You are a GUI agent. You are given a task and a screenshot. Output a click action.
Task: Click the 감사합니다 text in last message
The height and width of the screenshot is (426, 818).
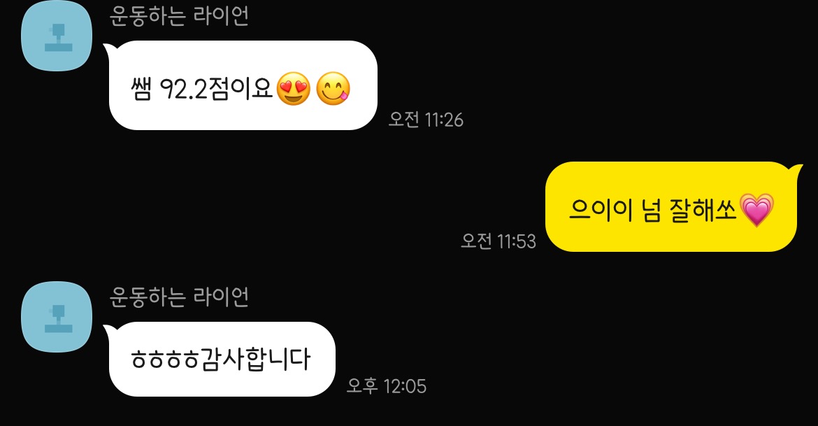pos(256,359)
